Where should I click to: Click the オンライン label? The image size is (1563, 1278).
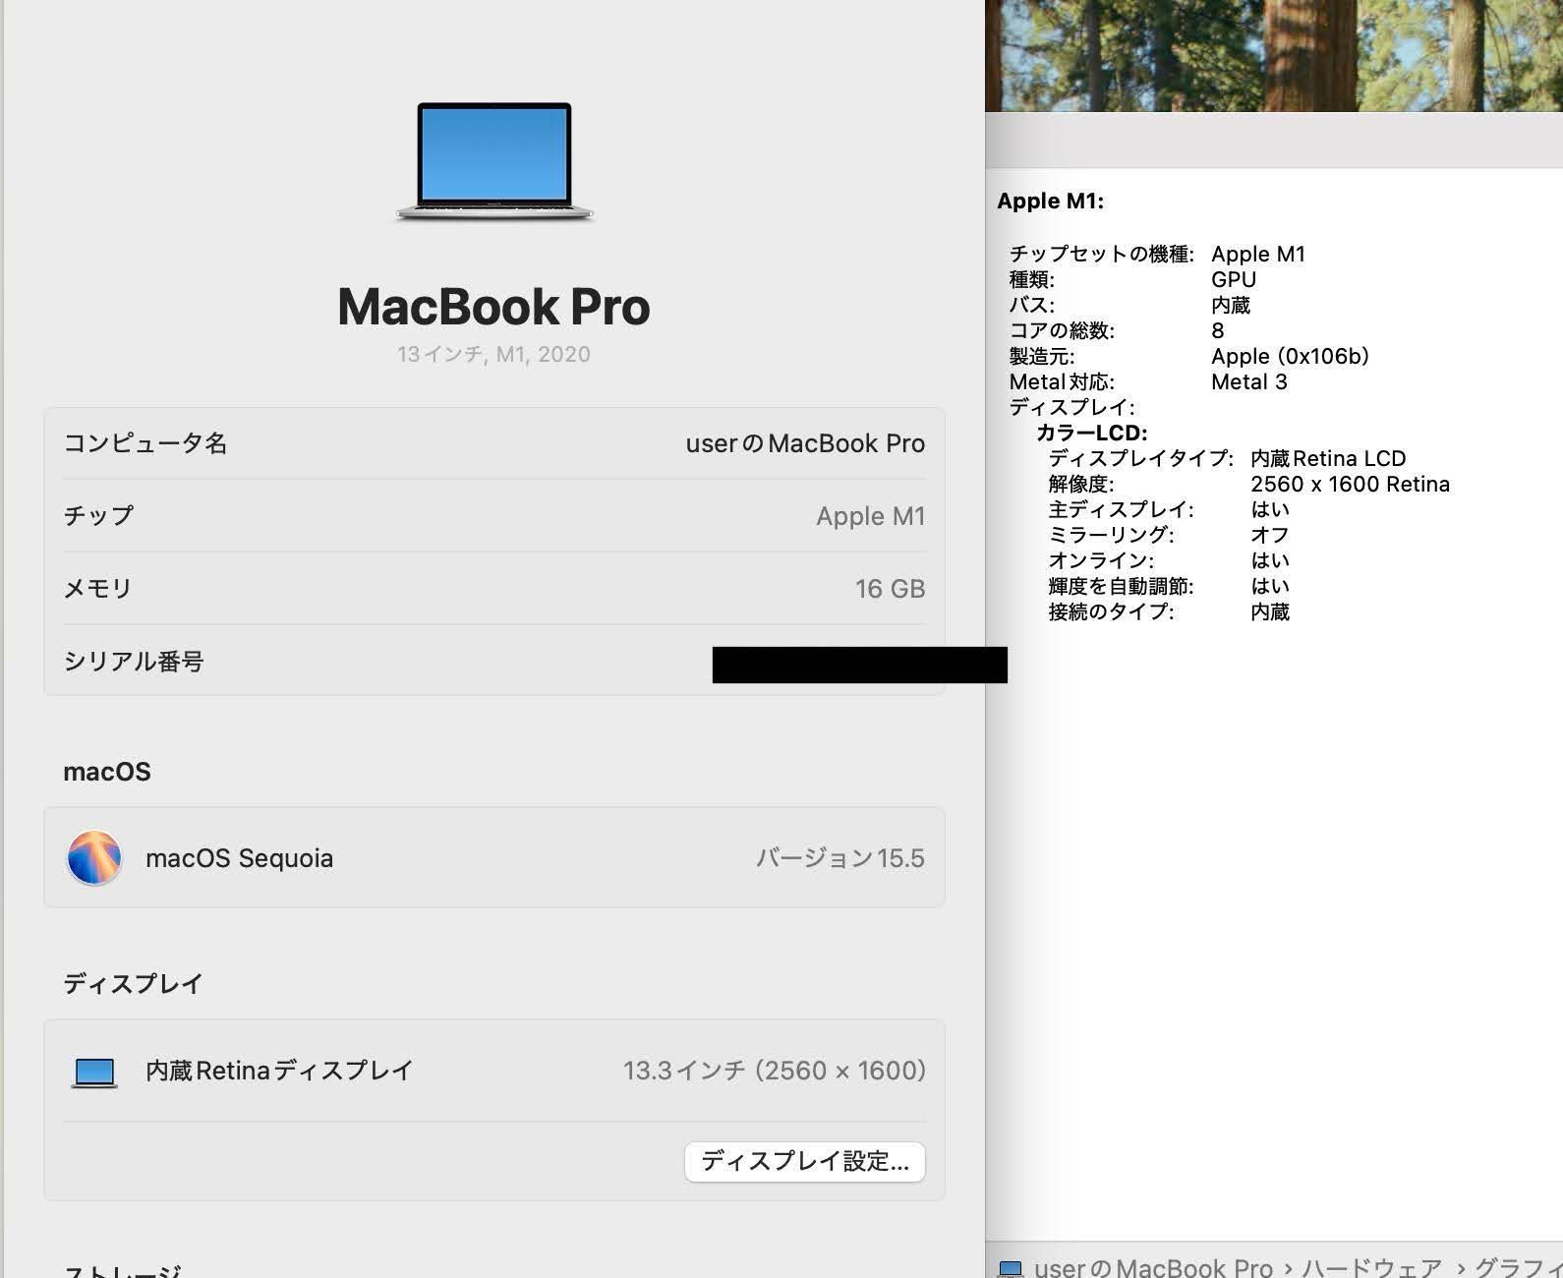coord(1101,560)
